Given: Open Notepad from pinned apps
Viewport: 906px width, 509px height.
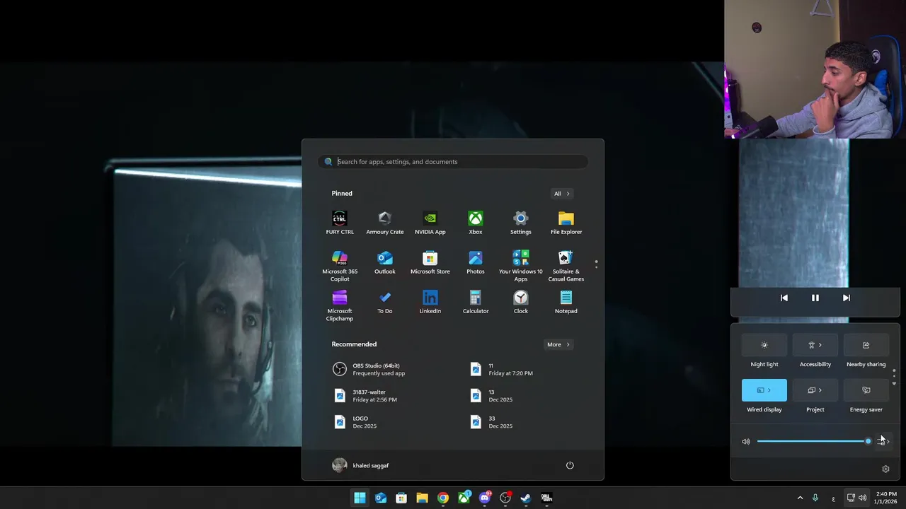Looking at the screenshot, I should coord(566,302).
